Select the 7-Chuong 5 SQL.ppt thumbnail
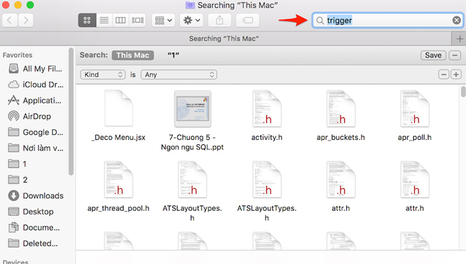466x264 pixels. tap(193, 109)
